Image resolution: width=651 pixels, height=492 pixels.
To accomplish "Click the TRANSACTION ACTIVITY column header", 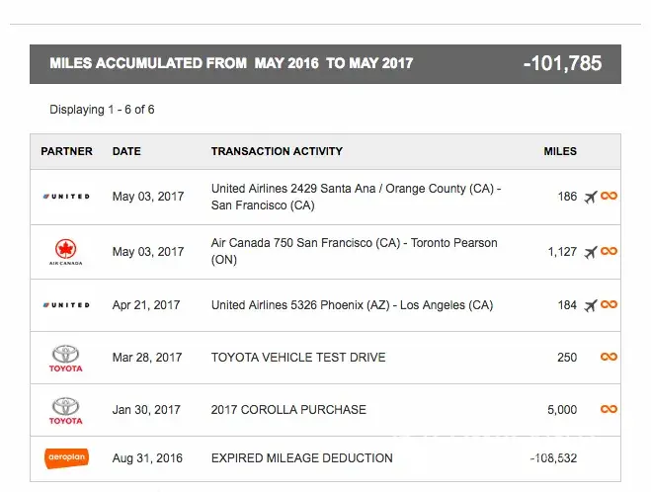I will 277,151.
